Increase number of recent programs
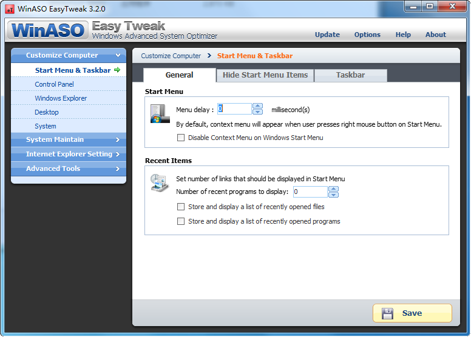The width and height of the screenshot is (471, 337). [333, 189]
